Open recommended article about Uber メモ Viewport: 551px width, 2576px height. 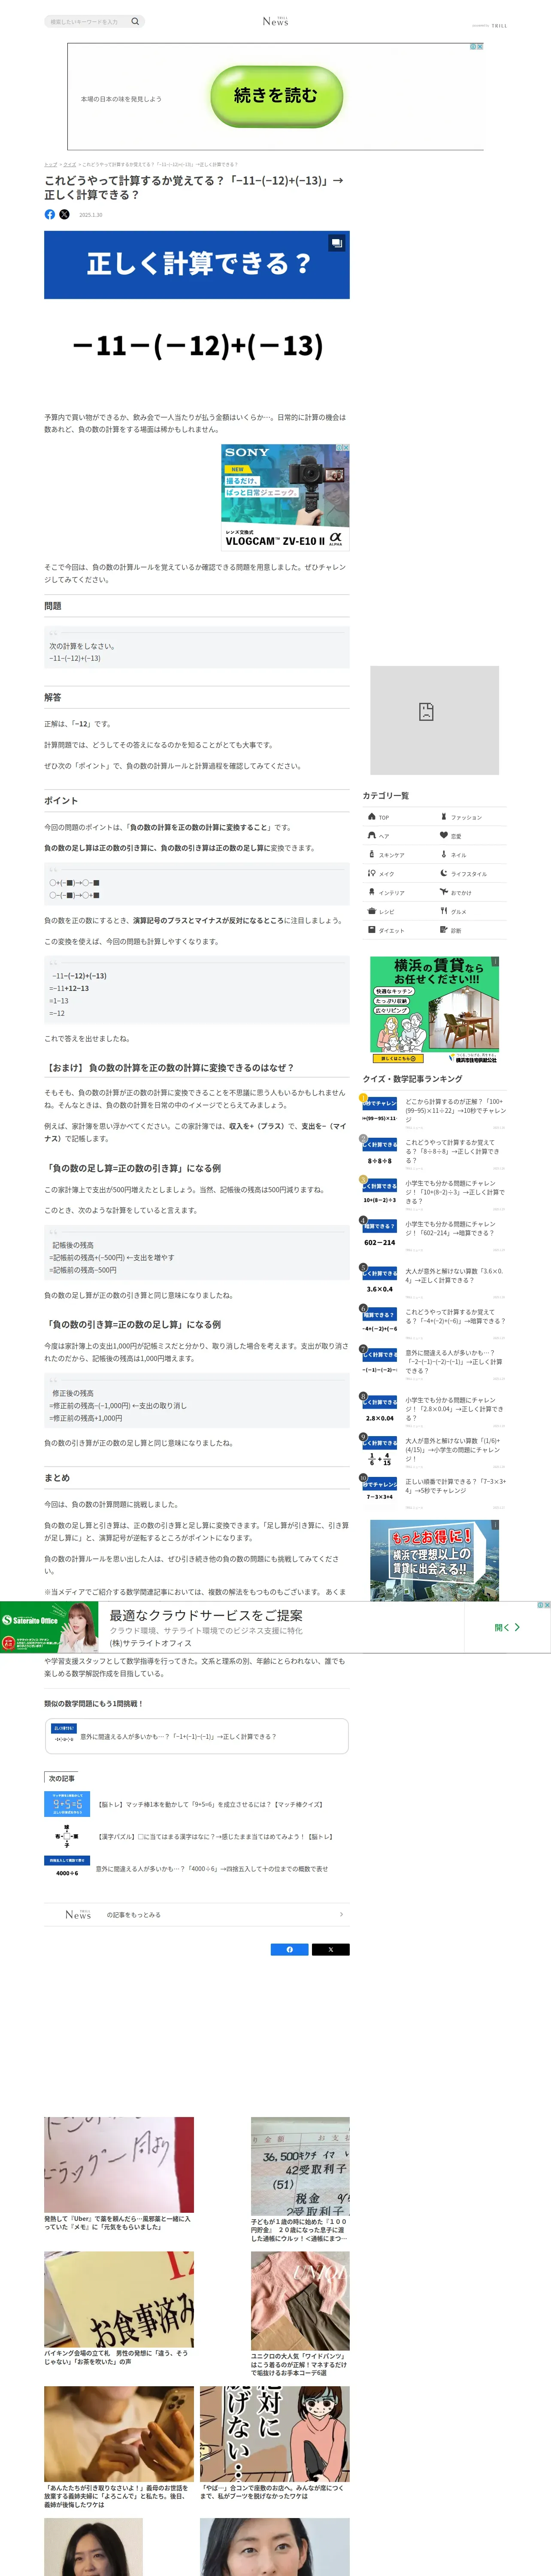119,2174
